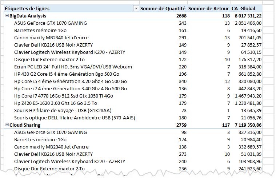The image size is (280, 182).
Task: Select Disque Dur Externe maxtor under Cloud Sharing
Action: click(49, 169)
